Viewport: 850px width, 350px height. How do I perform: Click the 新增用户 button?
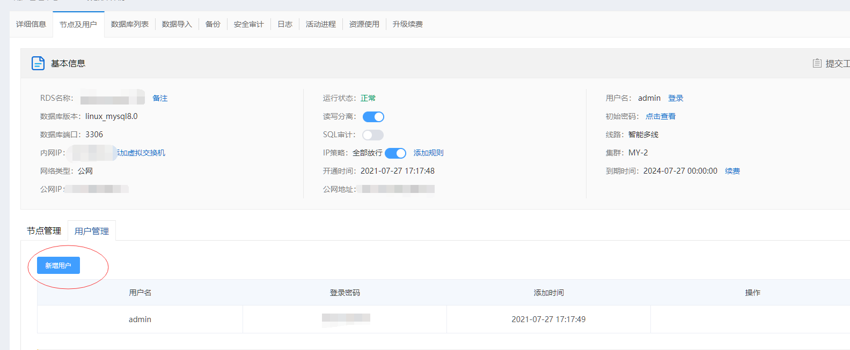[x=58, y=265]
